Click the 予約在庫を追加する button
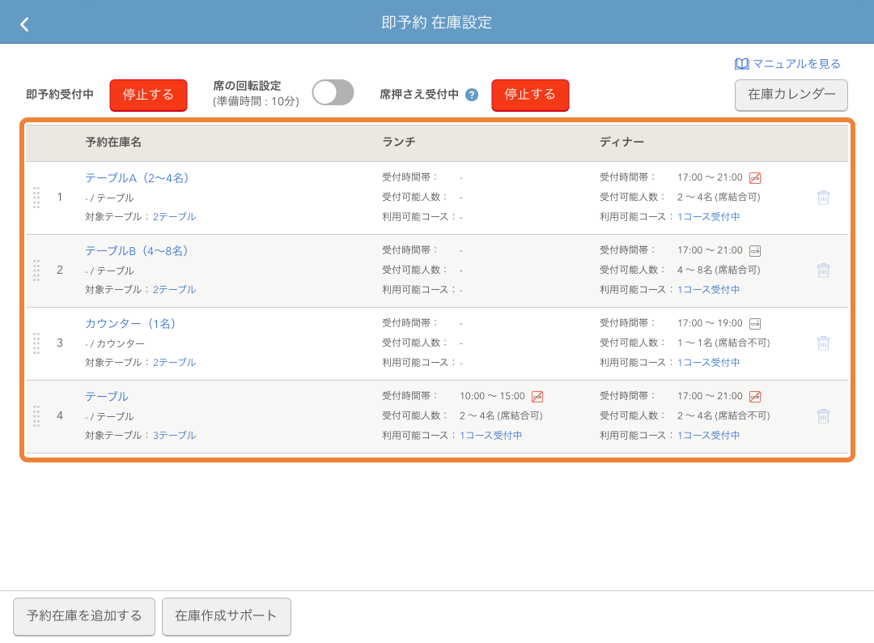This screenshot has height=643, width=874. (x=83, y=616)
